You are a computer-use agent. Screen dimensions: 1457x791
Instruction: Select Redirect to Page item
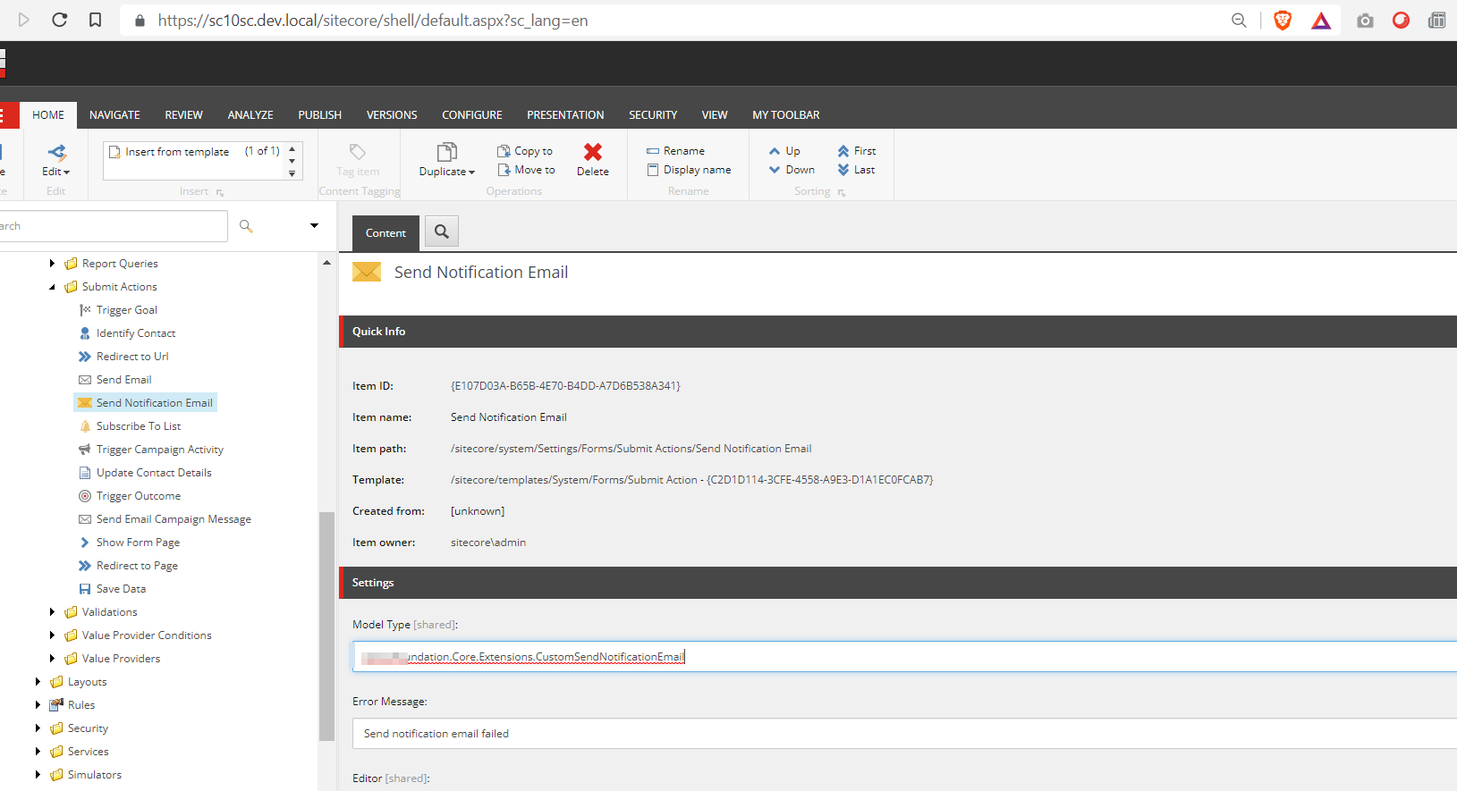tap(128, 566)
